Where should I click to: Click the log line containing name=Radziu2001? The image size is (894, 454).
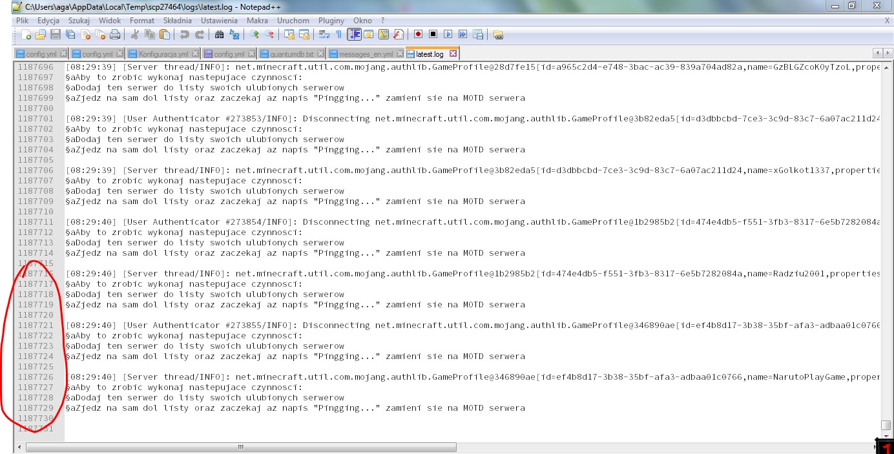[473, 274]
